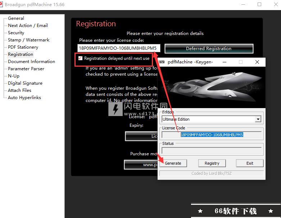The height and width of the screenshot is (218, 281).
Task: Click the Expiry: label text
Action: point(136,125)
